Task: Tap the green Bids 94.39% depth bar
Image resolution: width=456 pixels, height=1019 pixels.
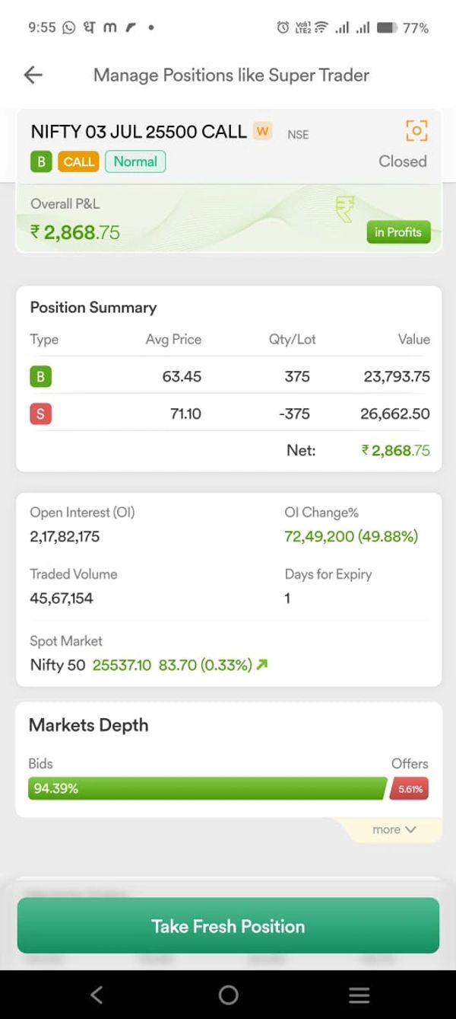Action: tap(207, 788)
